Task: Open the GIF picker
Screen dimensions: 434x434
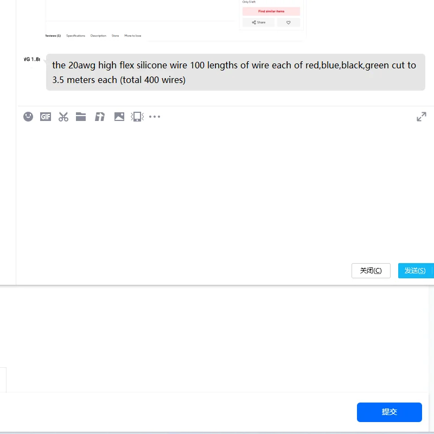Action: [x=46, y=117]
